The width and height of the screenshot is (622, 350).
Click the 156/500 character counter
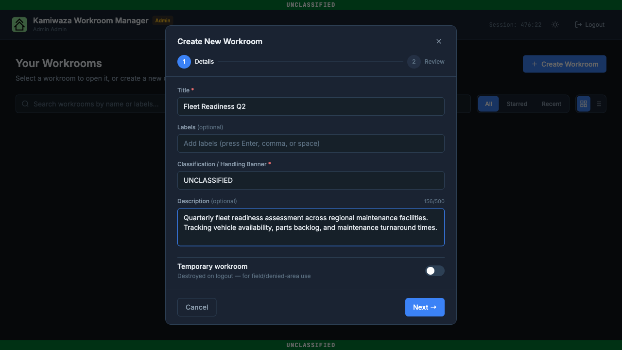(434, 201)
